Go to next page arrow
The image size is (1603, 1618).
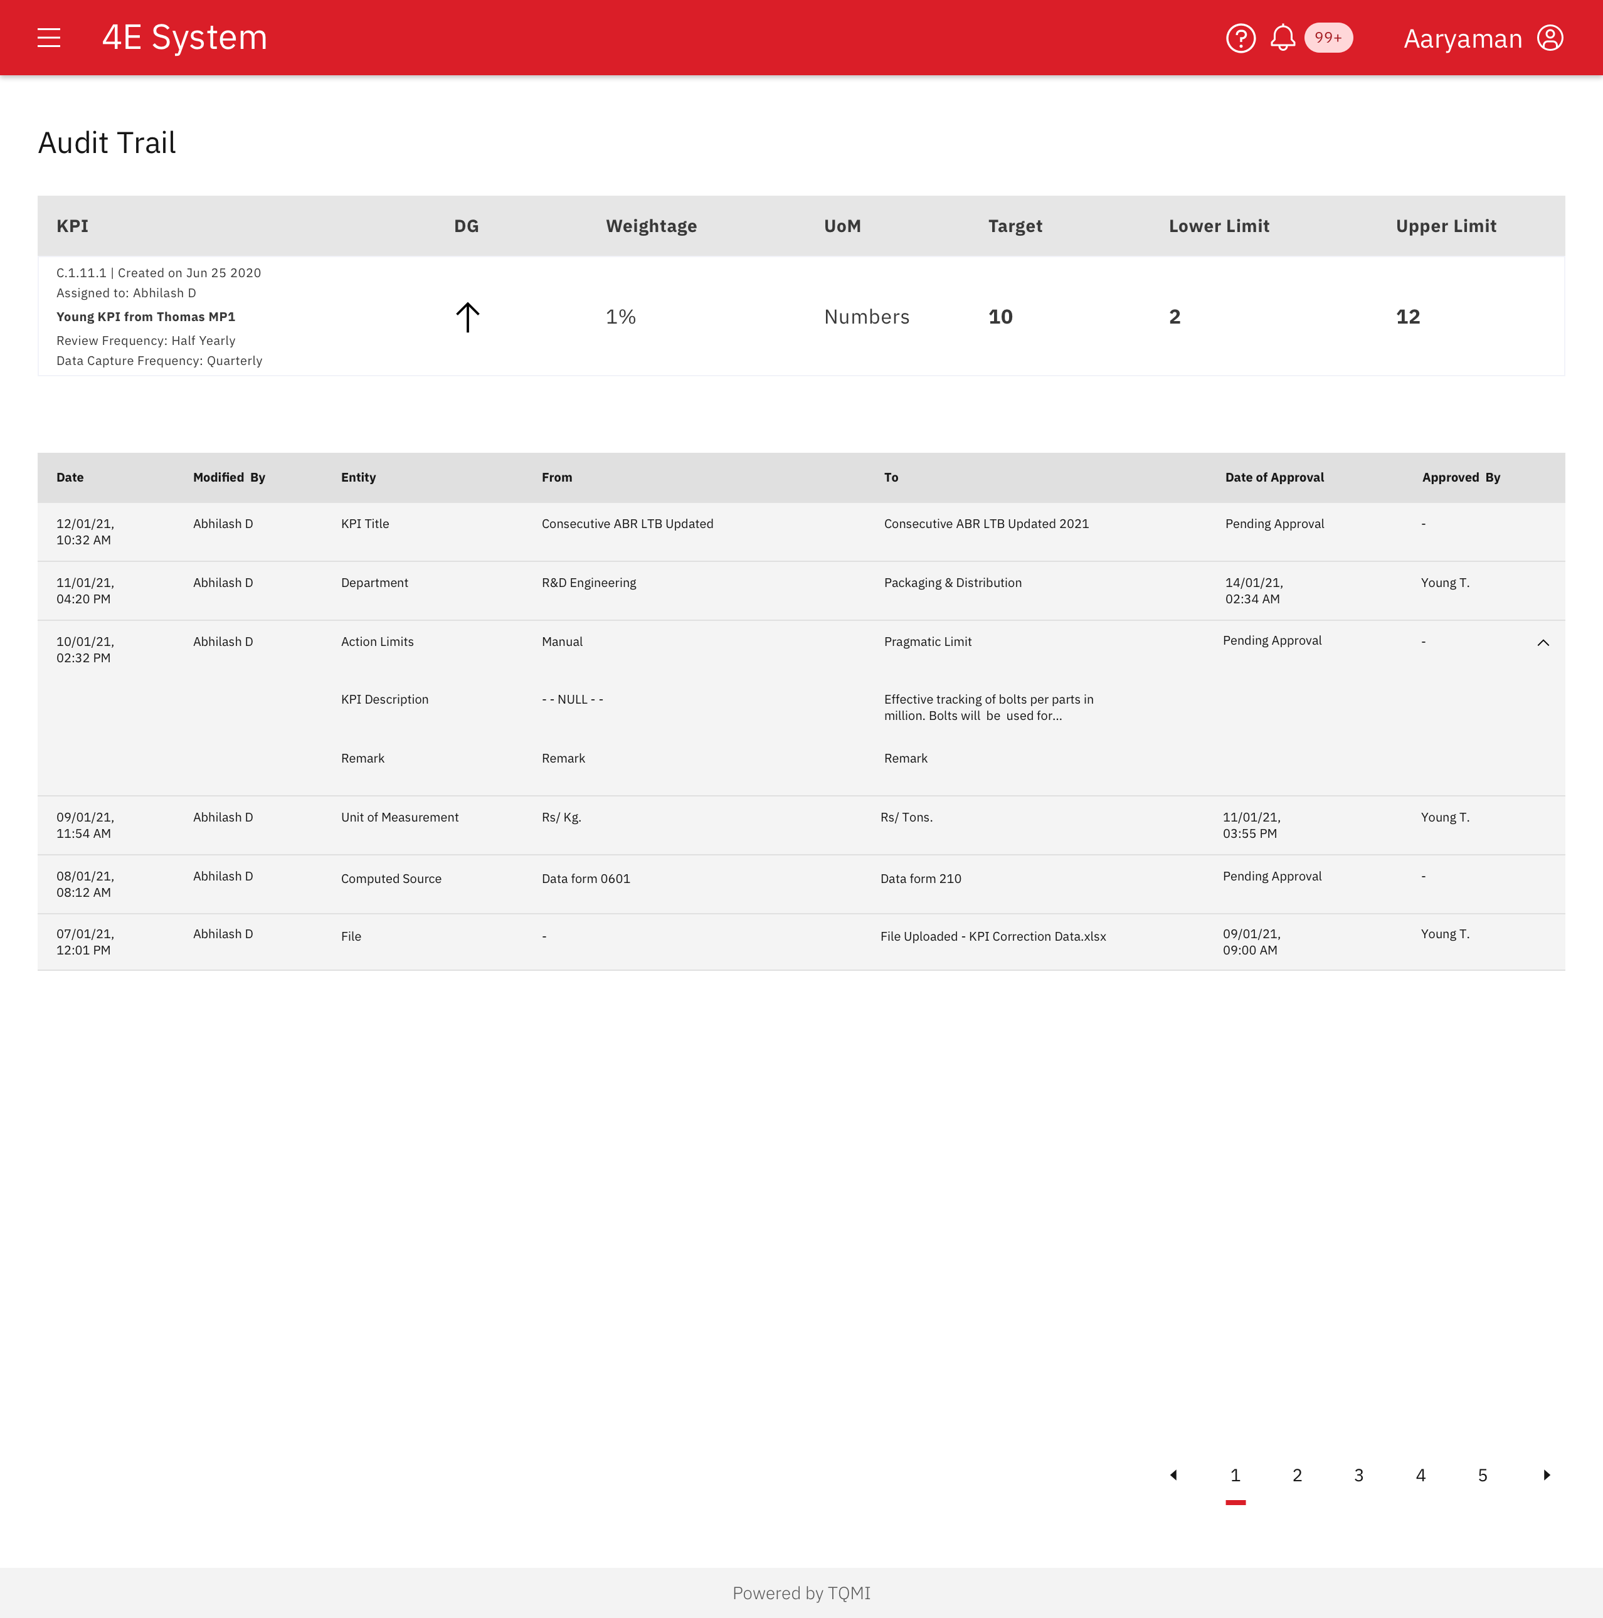tap(1546, 1475)
